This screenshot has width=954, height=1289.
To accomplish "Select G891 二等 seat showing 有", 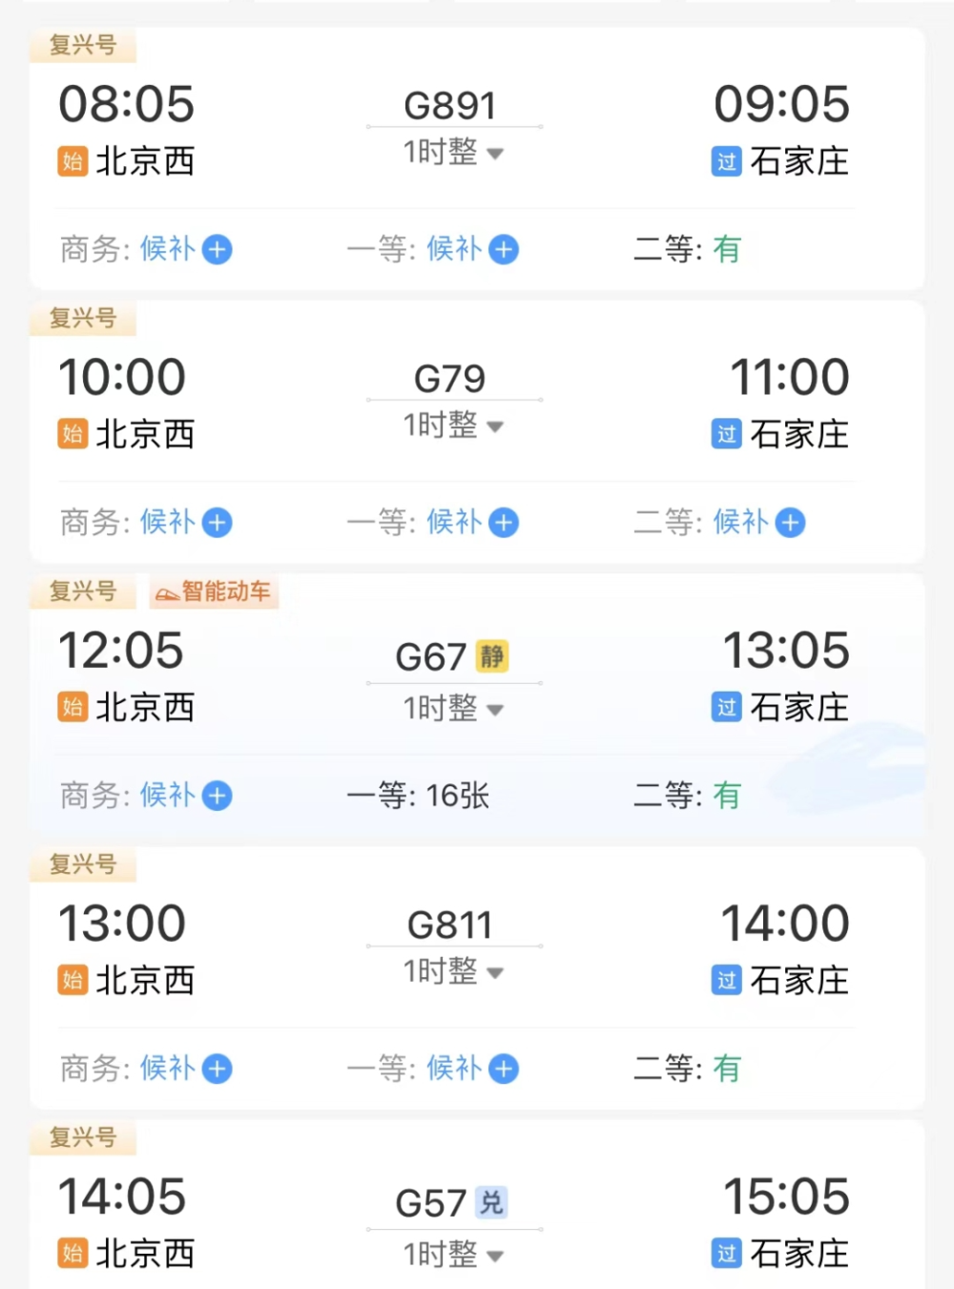I will pyautogui.click(x=725, y=250).
